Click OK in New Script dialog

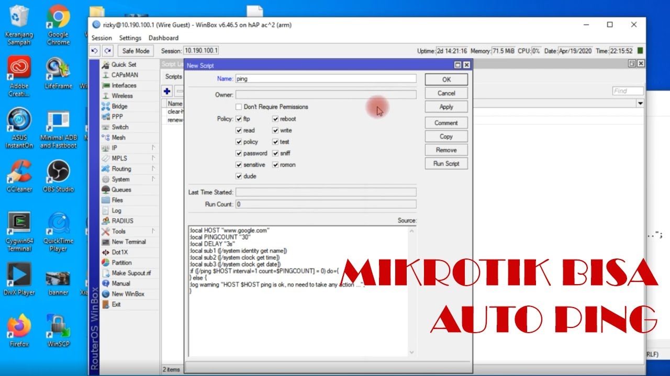[x=446, y=79]
